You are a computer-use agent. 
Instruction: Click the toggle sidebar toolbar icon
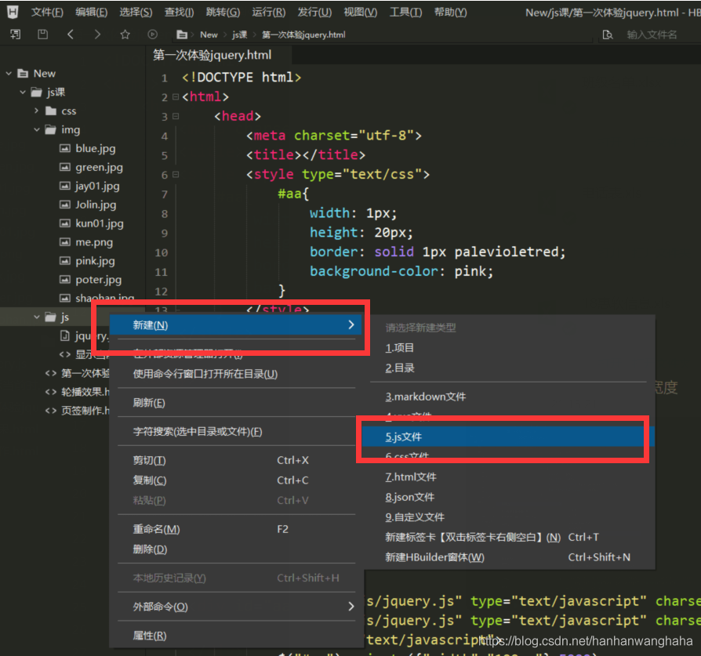(x=15, y=34)
